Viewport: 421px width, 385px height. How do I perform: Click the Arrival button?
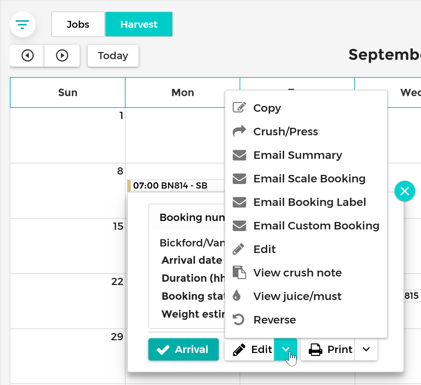click(183, 349)
